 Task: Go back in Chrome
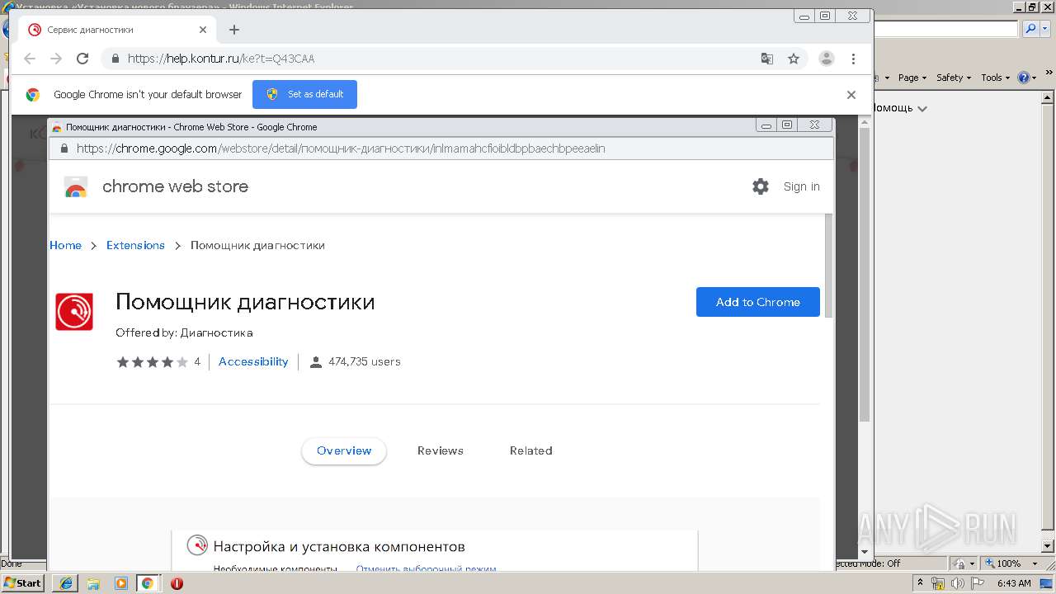30,59
